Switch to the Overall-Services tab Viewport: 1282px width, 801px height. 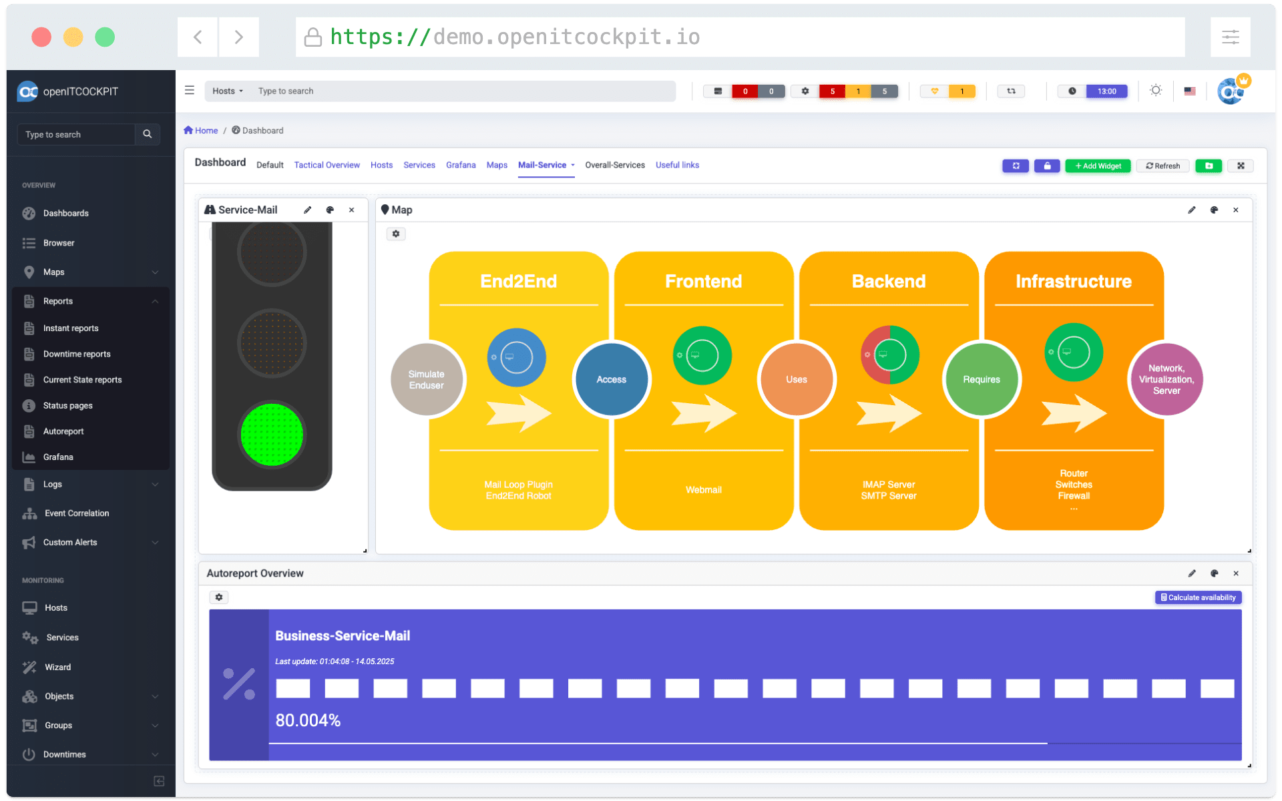(x=615, y=165)
